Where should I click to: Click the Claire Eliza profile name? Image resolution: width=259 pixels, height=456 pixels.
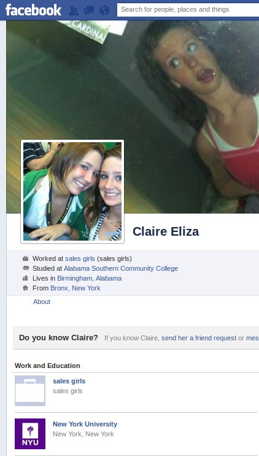point(166,231)
